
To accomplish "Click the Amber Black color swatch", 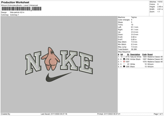I will click(124, 59).
